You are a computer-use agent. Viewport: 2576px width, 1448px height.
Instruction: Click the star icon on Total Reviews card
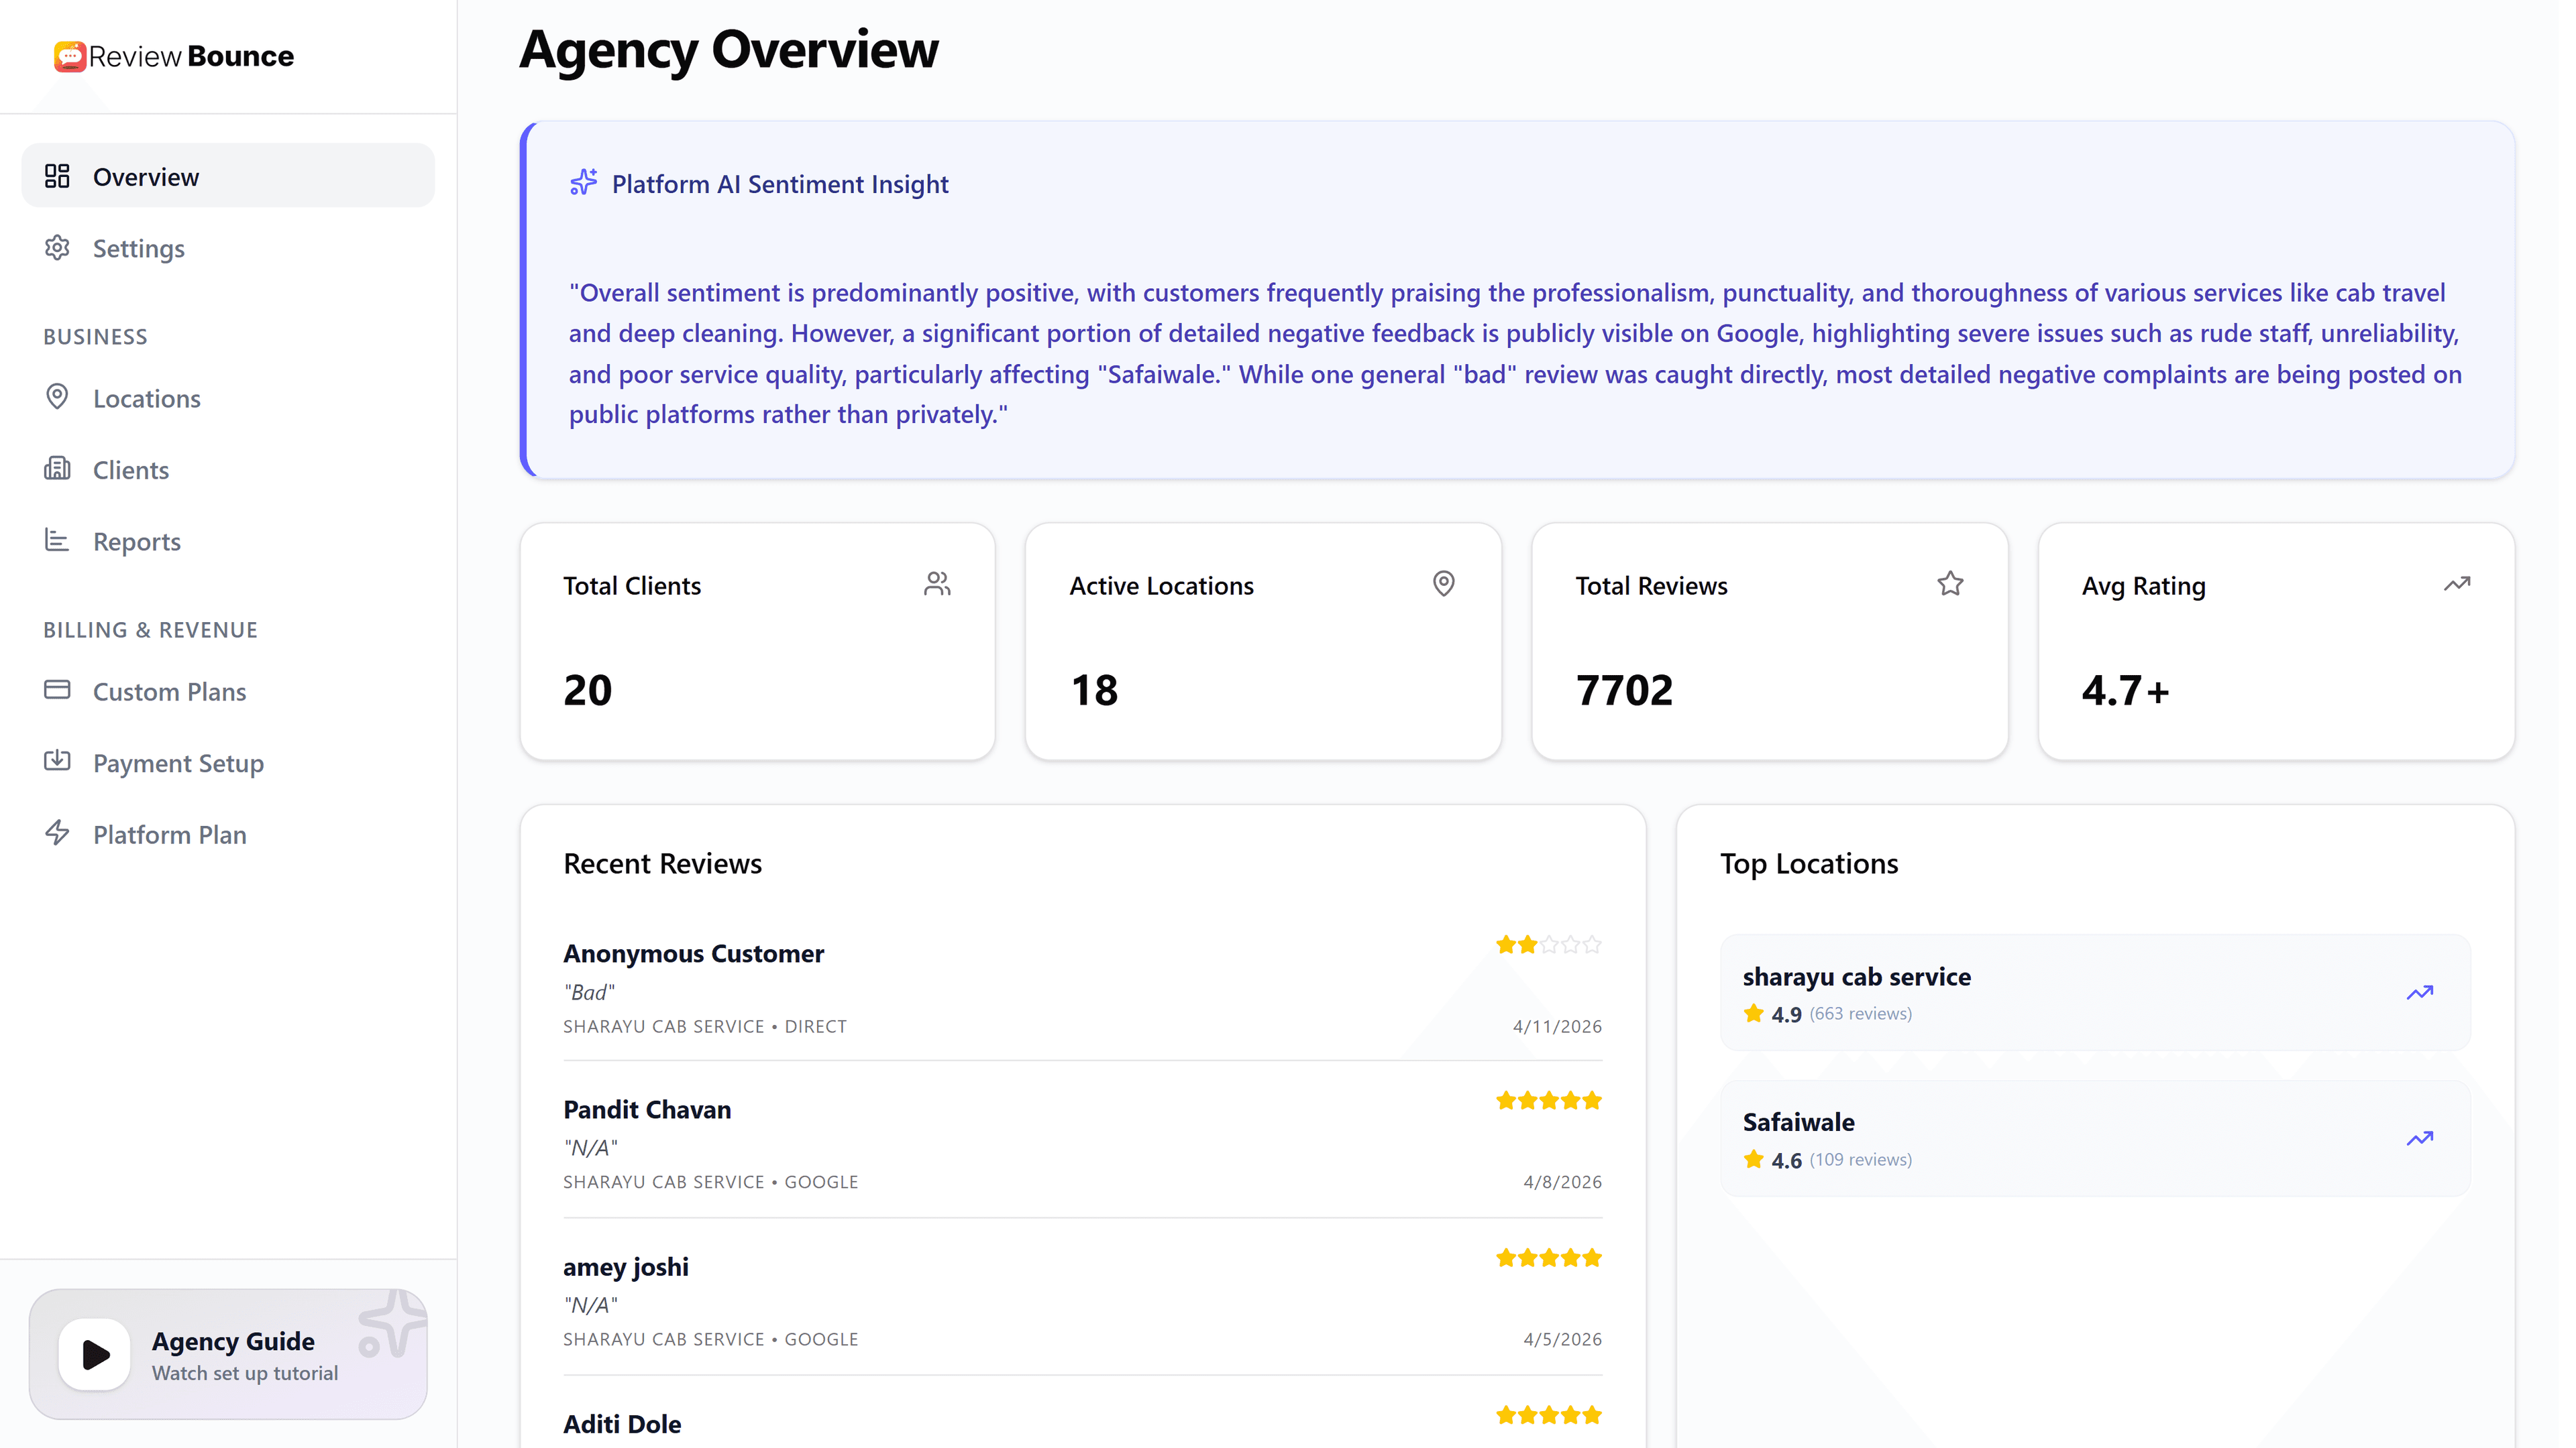coord(1950,584)
